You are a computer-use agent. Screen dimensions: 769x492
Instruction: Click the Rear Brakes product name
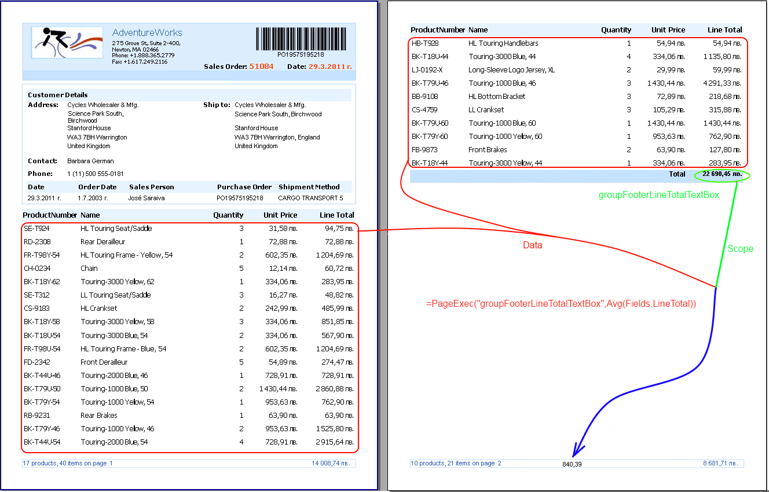click(99, 415)
